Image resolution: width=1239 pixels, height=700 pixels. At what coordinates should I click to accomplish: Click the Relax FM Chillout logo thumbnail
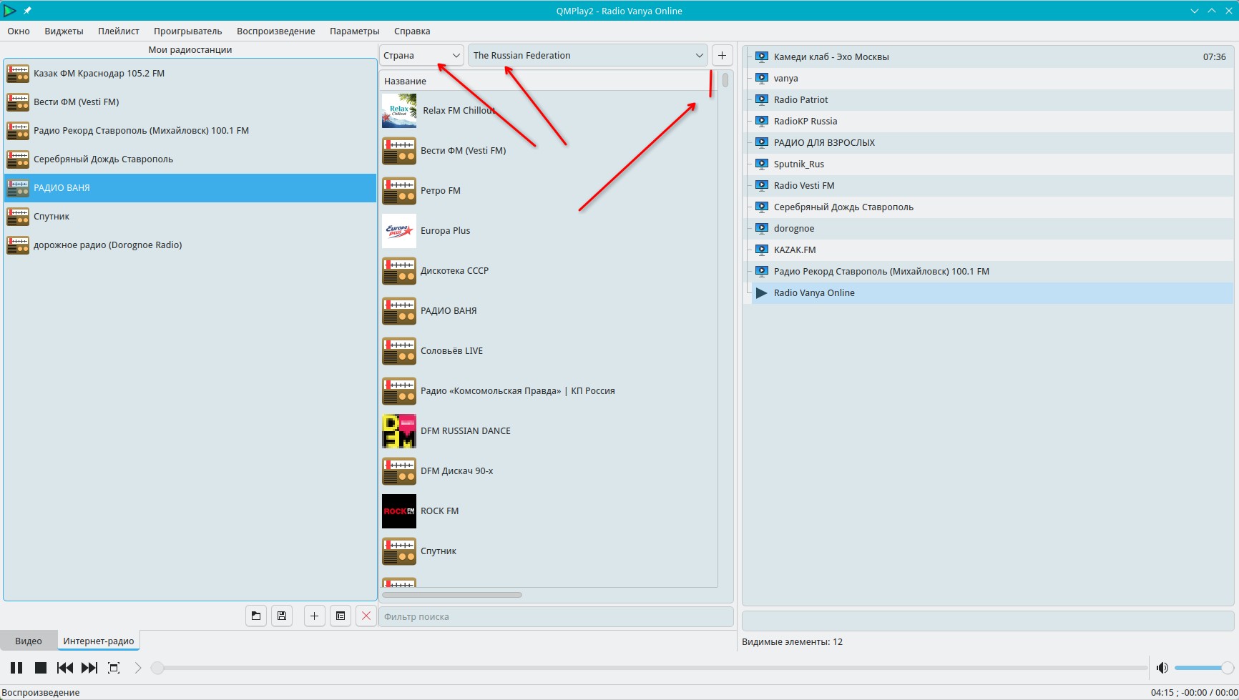tap(399, 111)
